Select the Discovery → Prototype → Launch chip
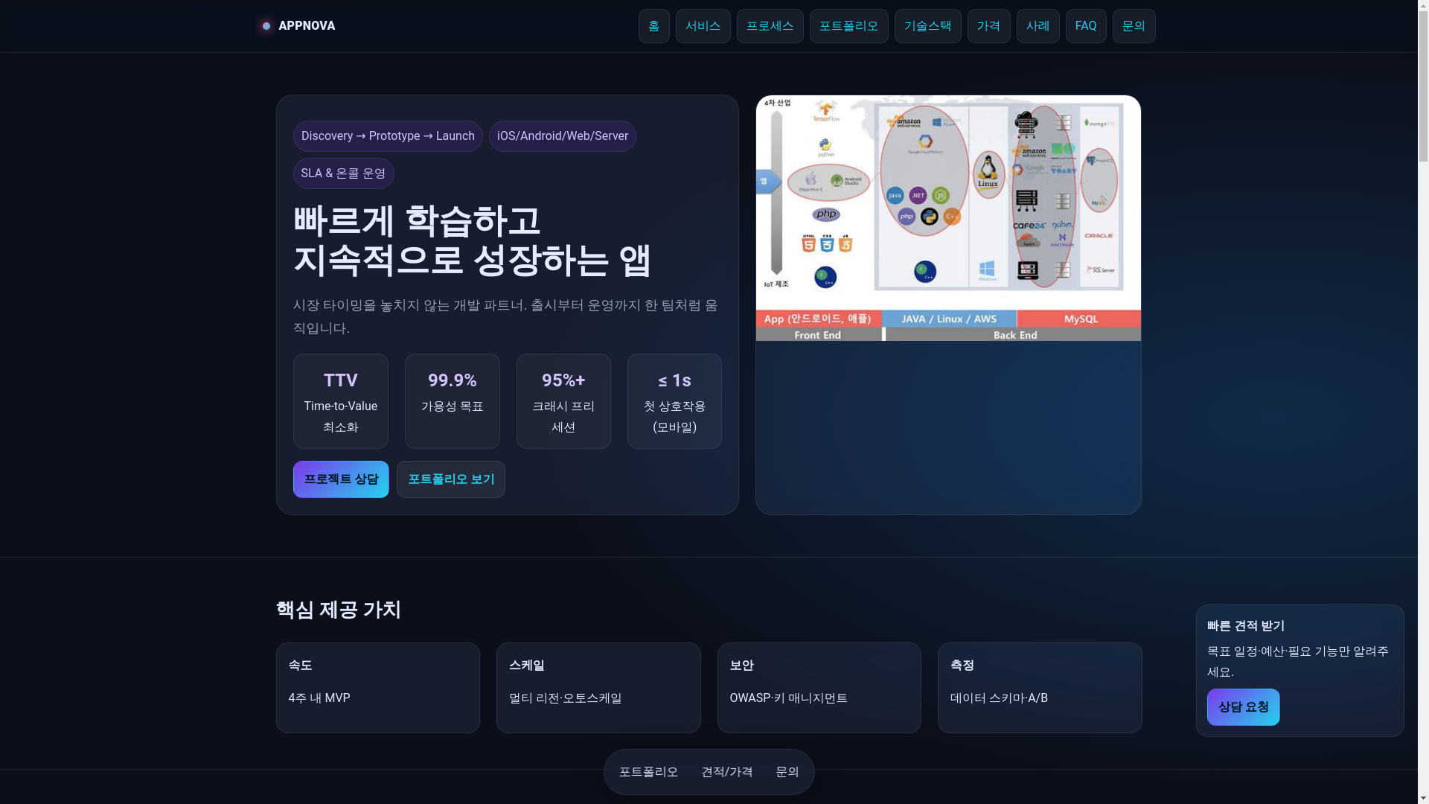 point(388,136)
